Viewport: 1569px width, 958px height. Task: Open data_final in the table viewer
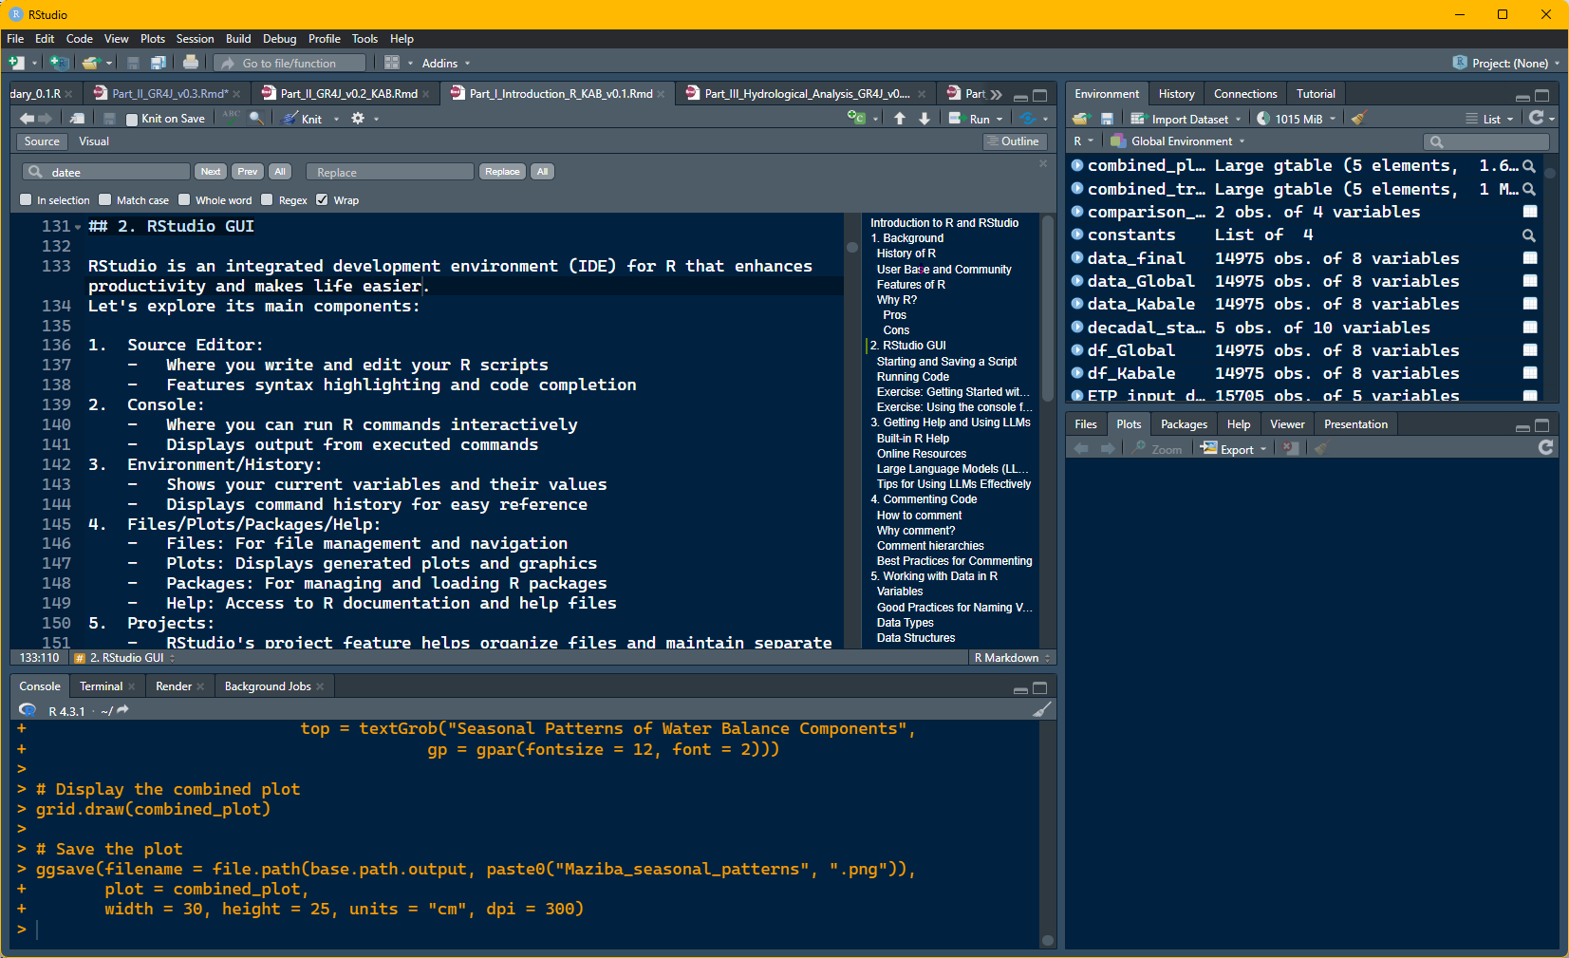(x=1529, y=258)
